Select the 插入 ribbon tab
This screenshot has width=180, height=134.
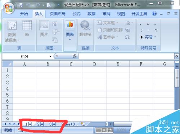(39, 14)
